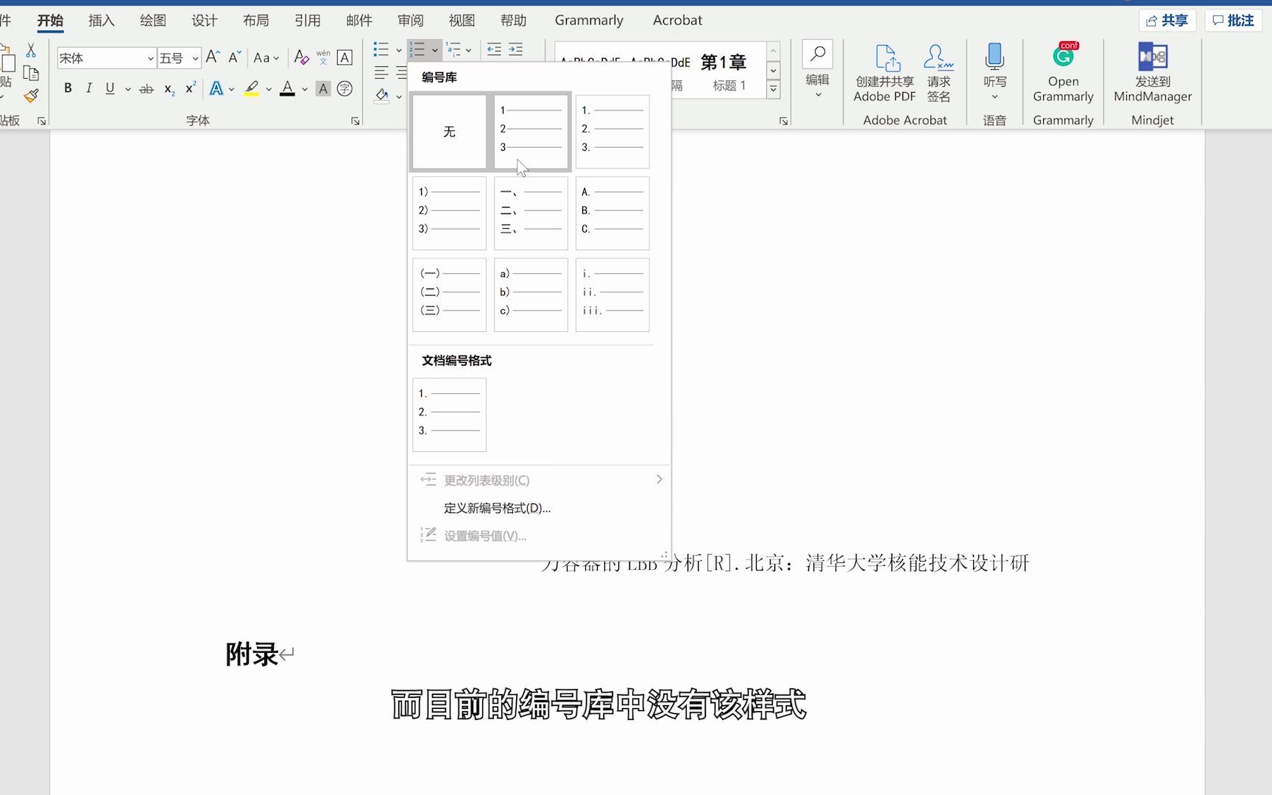Open the font name dropdown 宋体

coord(150,58)
